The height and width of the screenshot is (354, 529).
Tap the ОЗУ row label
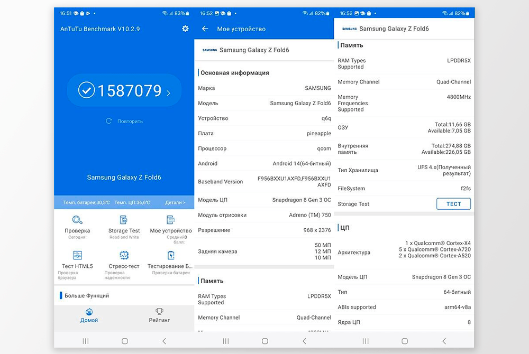[x=343, y=127]
